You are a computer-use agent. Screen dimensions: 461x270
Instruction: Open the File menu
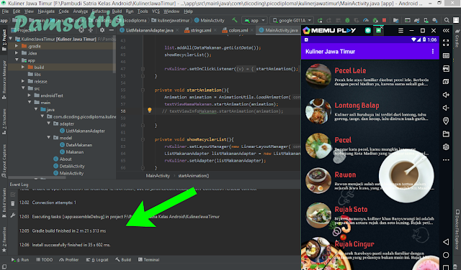[x=5, y=11]
